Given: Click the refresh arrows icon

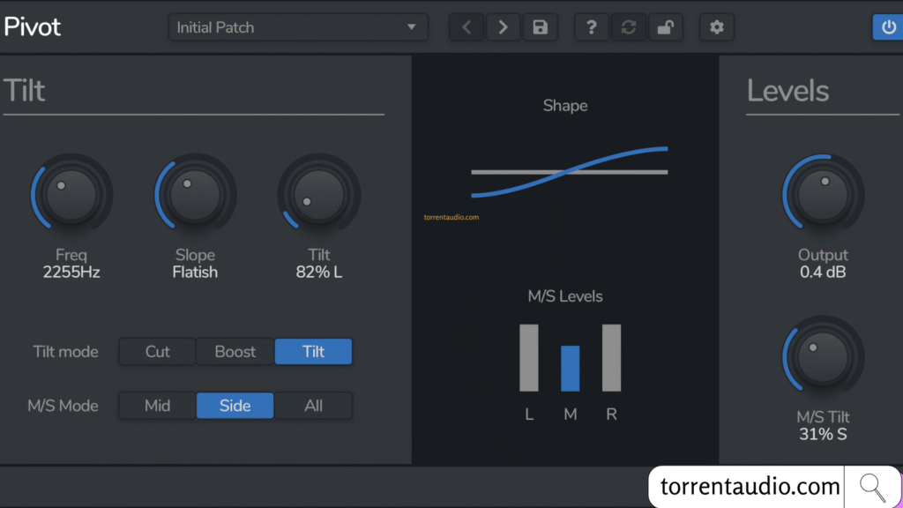Looking at the screenshot, I should (x=629, y=27).
